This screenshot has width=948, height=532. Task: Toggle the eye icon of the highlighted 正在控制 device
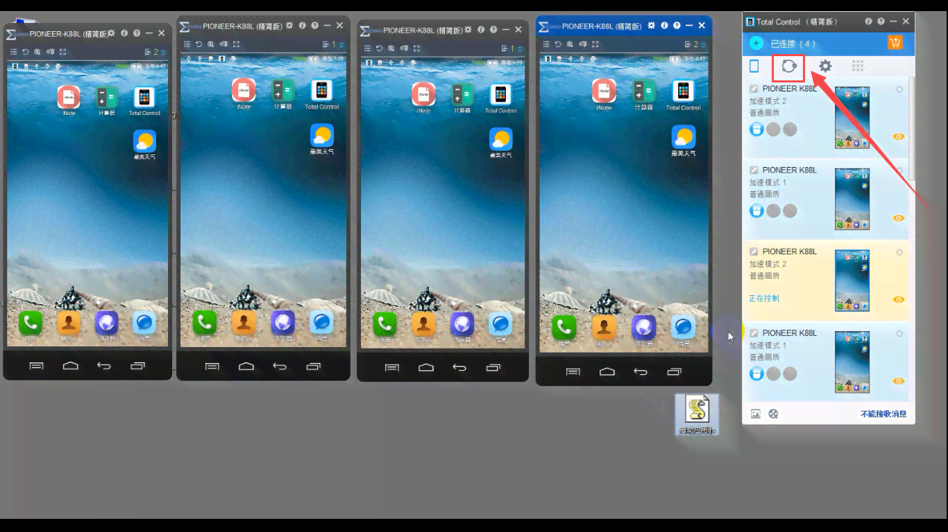899,300
